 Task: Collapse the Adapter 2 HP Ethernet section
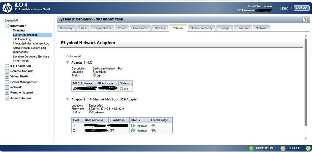[x=68, y=99]
